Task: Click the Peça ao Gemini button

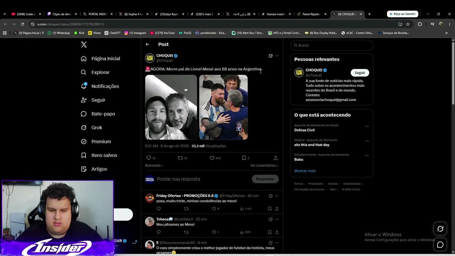Action: pyautogui.click(x=402, y=14)
